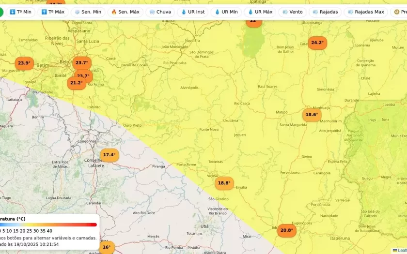Open the 17.4° marker at Conselheiro Lafaiete

[x=110, y=155]
